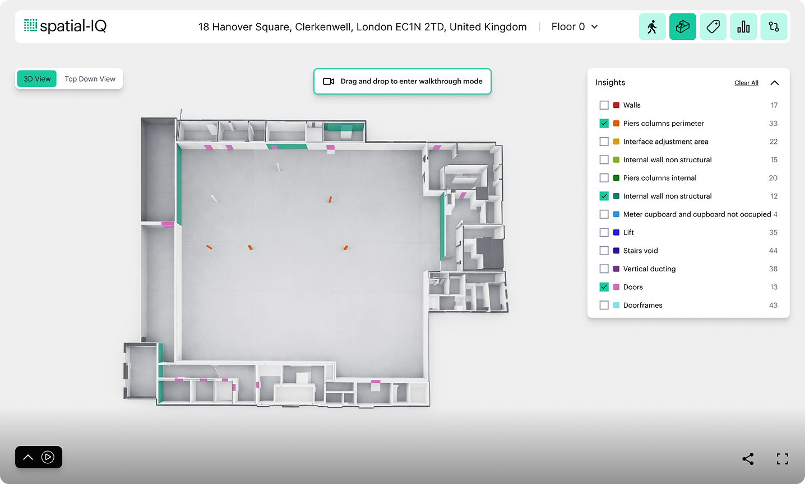Image resolution: width=805 pixels, height=484 pixels.
Task: Open the bar chart analytics icon
Action: click(x=743, y=27)
